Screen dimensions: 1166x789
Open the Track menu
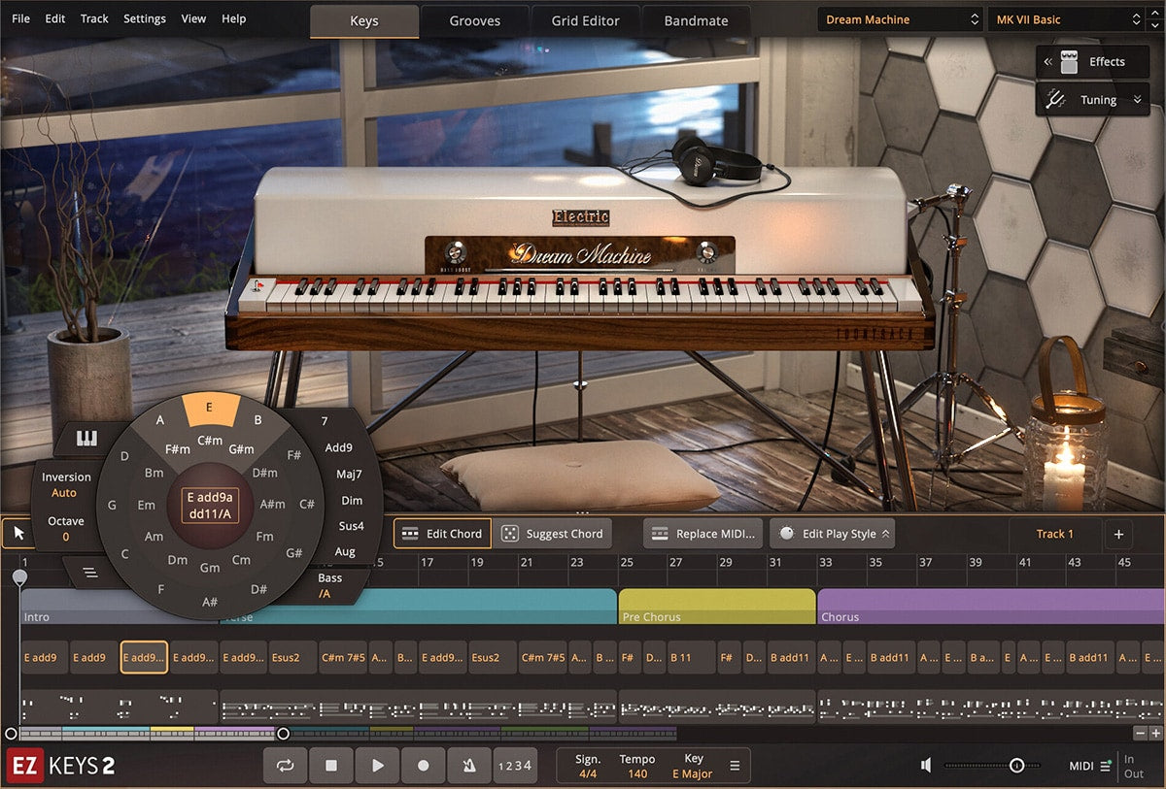94,18
